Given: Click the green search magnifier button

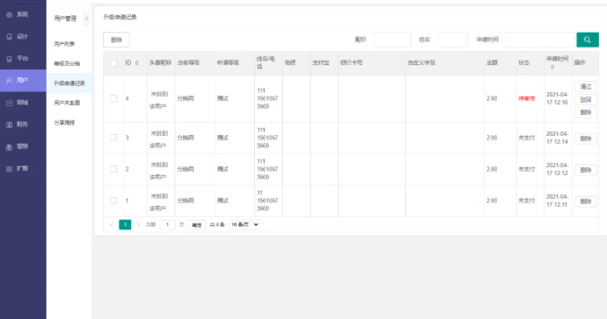Looking at the screenshot, I should 587,39.
